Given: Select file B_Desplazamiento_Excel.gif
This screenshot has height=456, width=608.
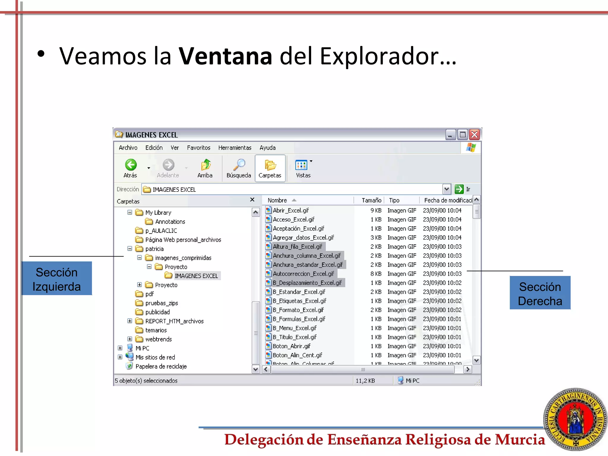Looking at the screenshot, I should [307, 283].
